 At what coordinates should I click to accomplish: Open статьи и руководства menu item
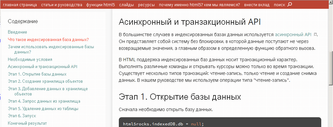62,5
